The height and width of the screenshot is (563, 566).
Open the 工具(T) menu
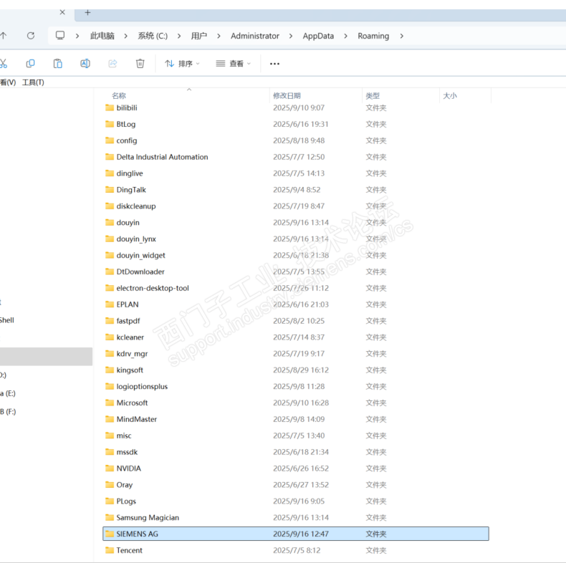[x=33, y=82]
